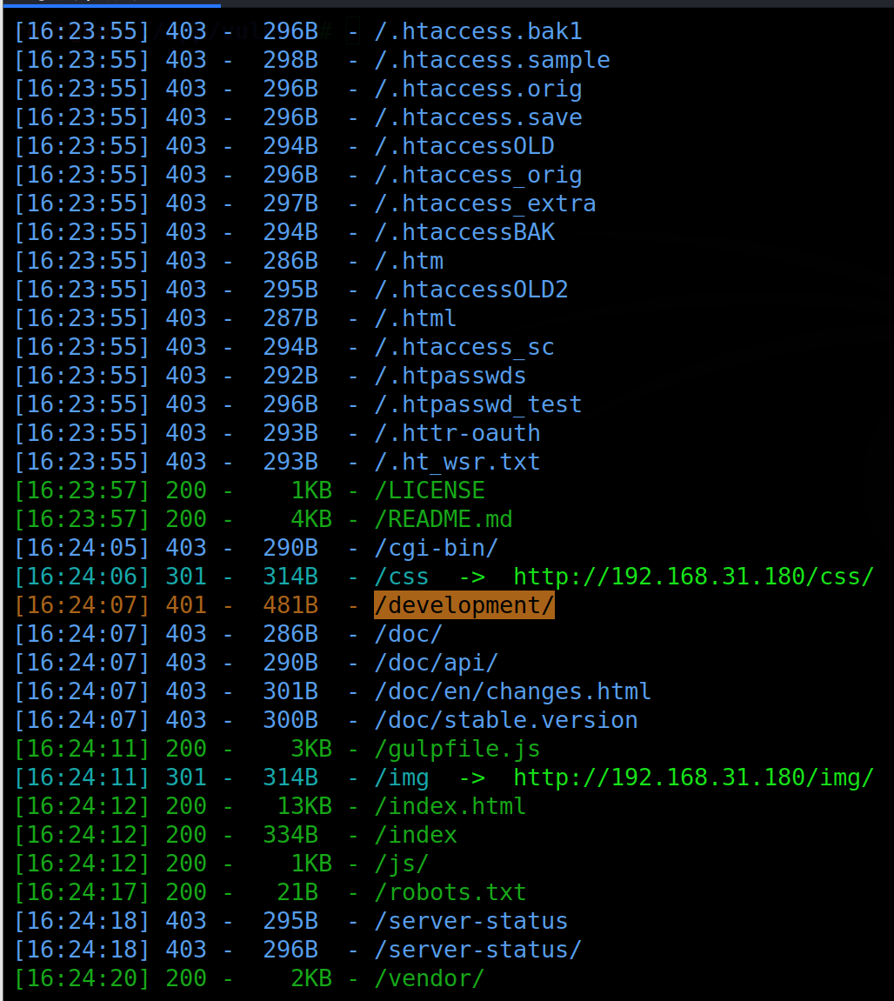Click the 481B response size
The image size is (894, 1001).
point(290,606)
